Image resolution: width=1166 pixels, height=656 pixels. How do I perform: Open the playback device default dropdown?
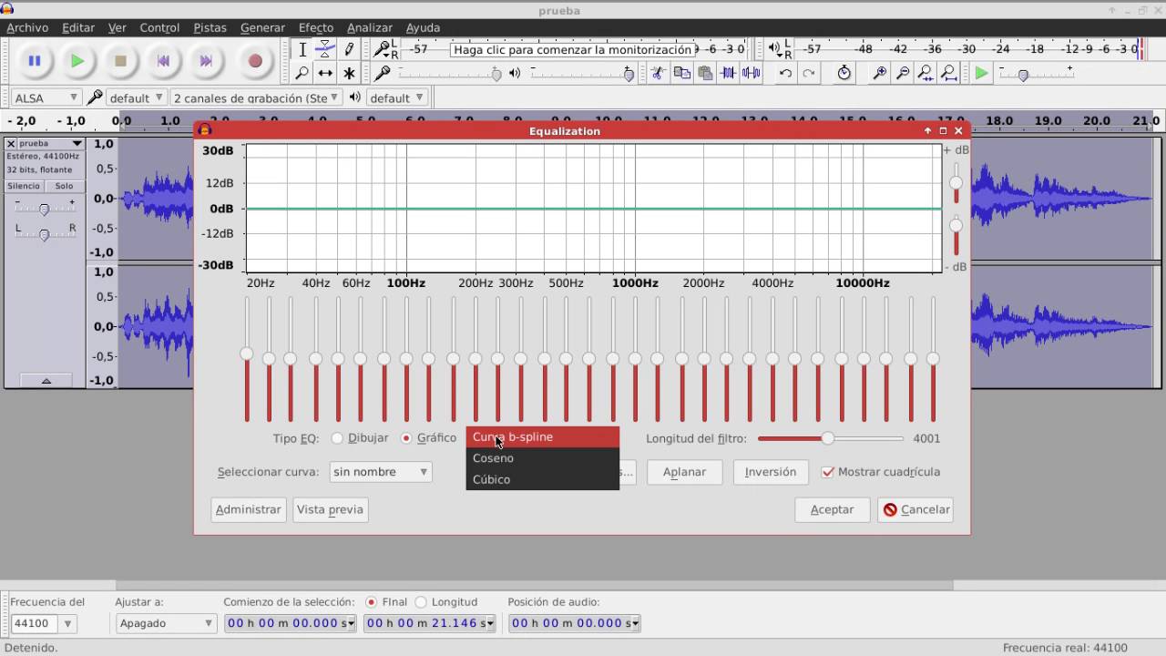(x=397, y=97)
